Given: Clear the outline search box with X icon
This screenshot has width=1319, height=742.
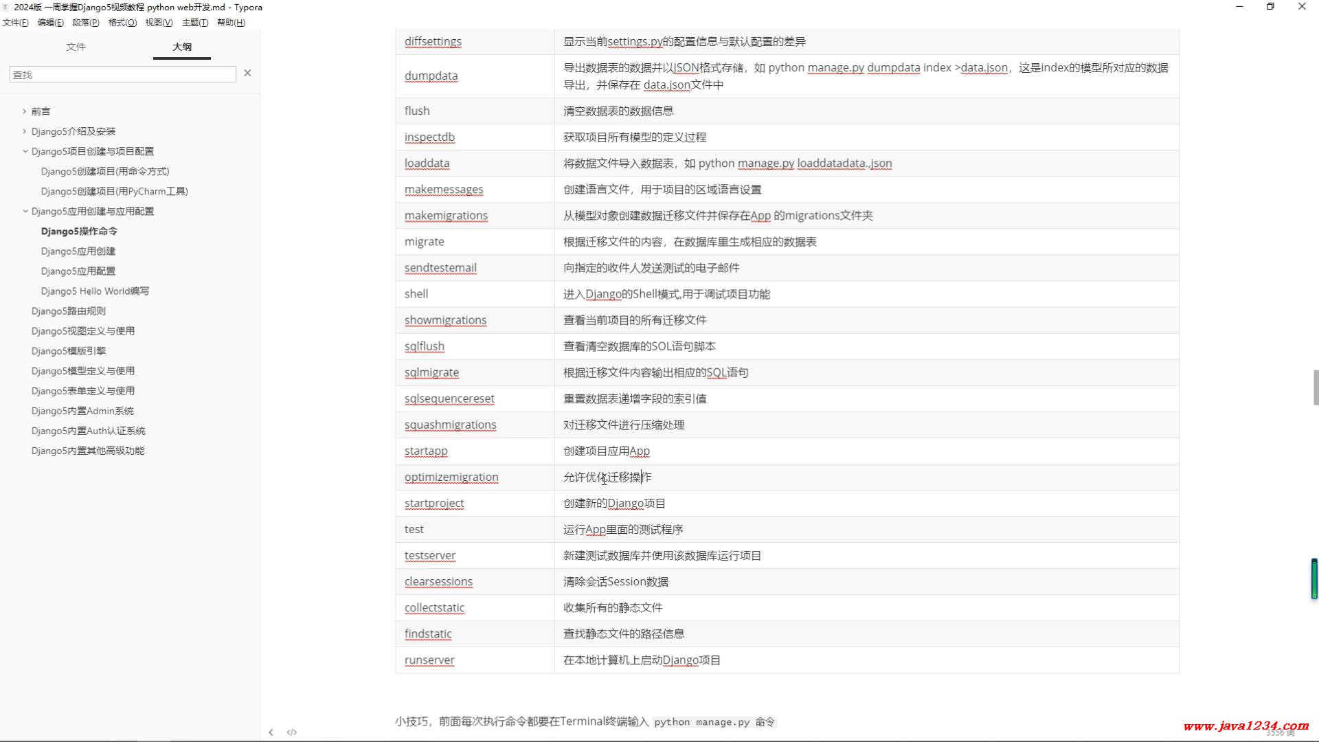Looking at the screenshot, I should click(247, 73).
